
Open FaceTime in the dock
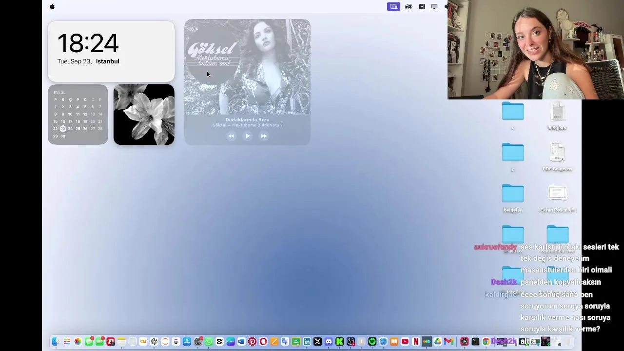pyautogui.click(x=99, y=342)
